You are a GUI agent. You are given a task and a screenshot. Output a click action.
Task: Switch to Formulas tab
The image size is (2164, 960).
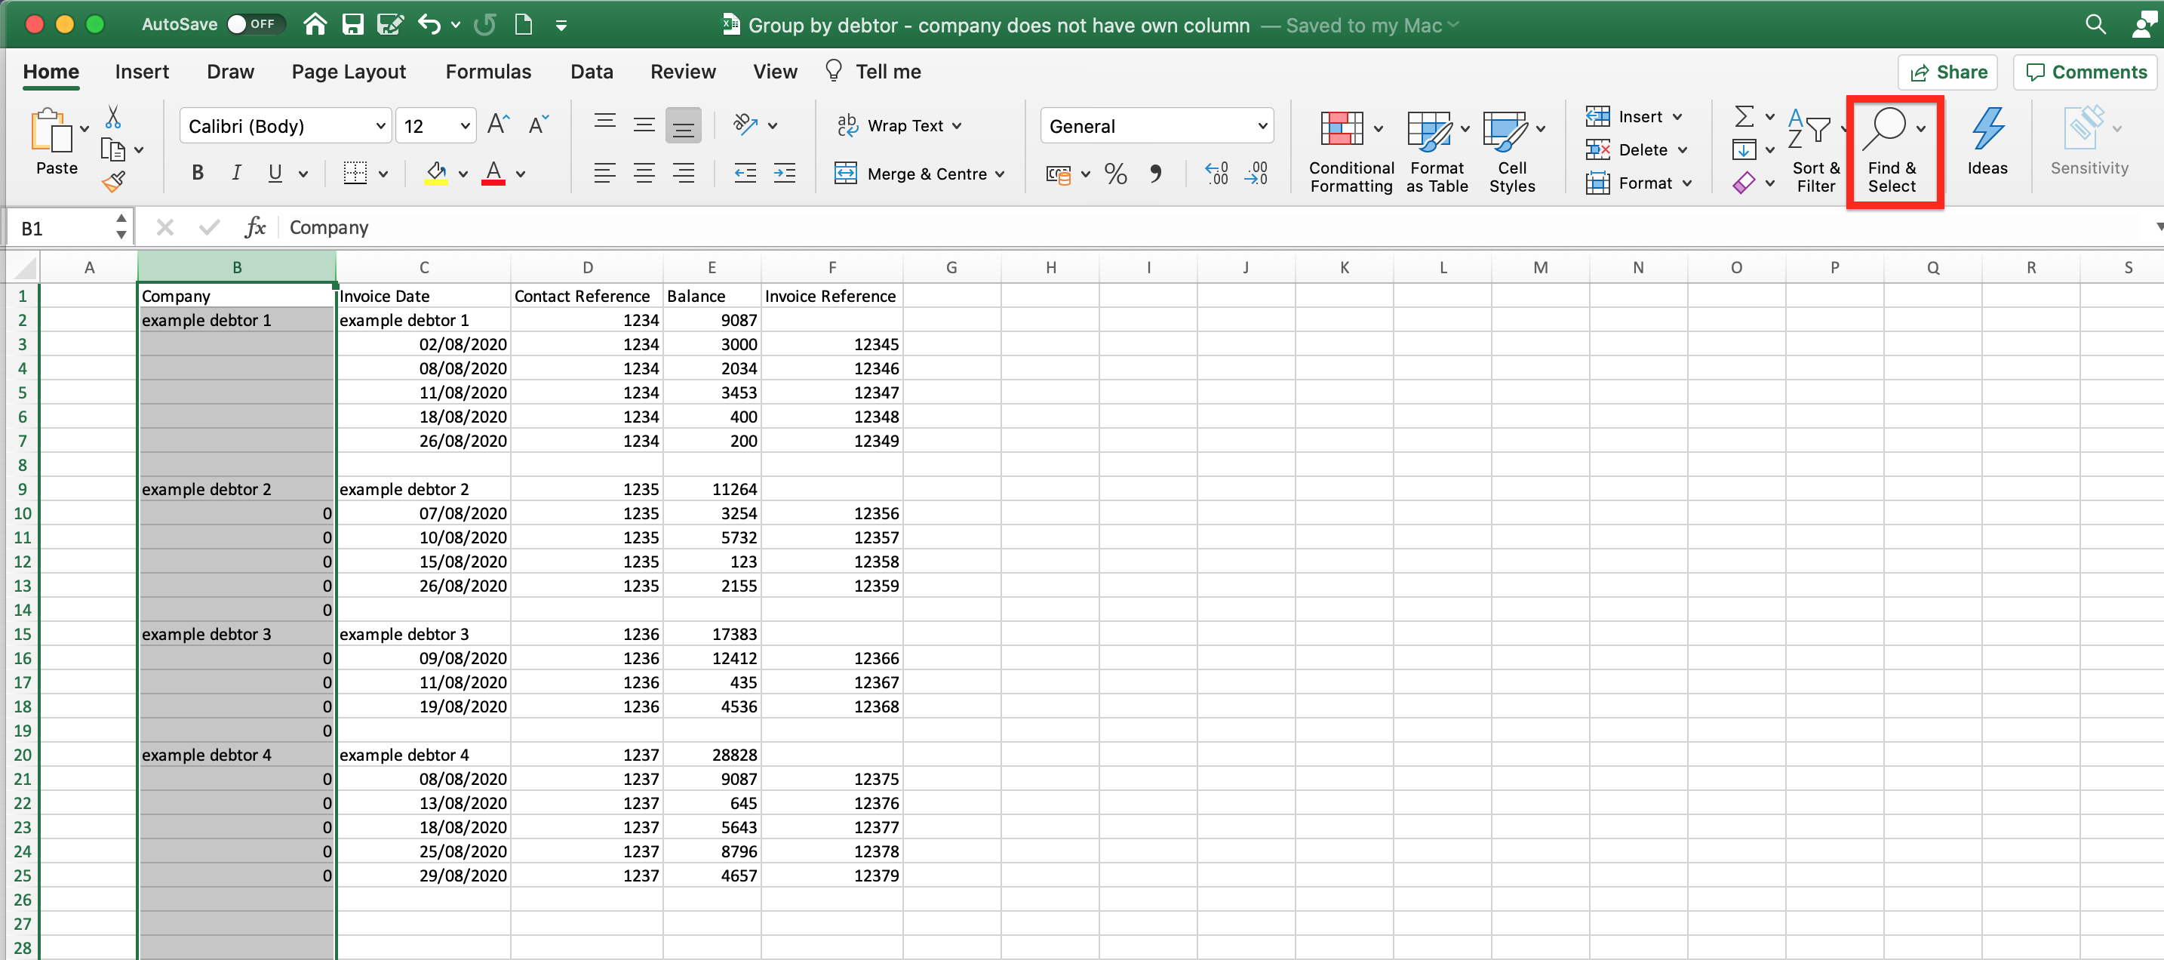pyautogui.click(x=488, y=72)
